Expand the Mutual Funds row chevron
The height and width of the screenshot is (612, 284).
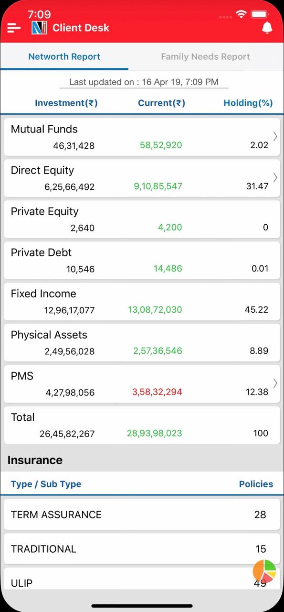275,136
